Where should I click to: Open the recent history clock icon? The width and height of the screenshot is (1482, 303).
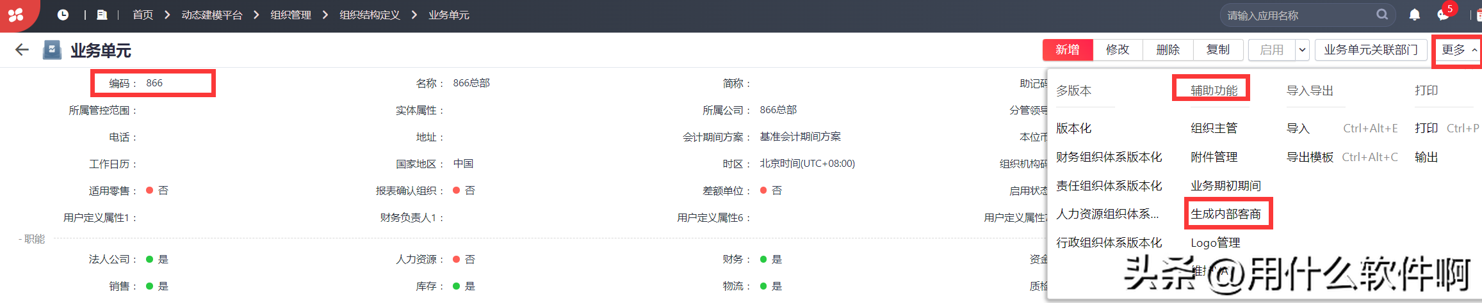pyautogui.click(x=63, y=15)
